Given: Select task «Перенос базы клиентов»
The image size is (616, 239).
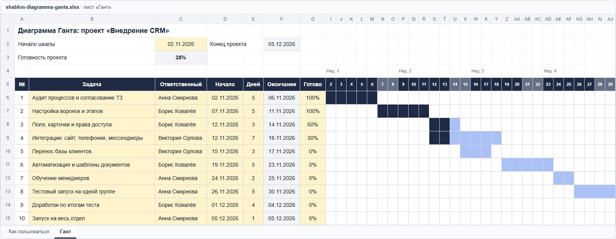Looking at the screenshot, I should click(x=92, y=151).
